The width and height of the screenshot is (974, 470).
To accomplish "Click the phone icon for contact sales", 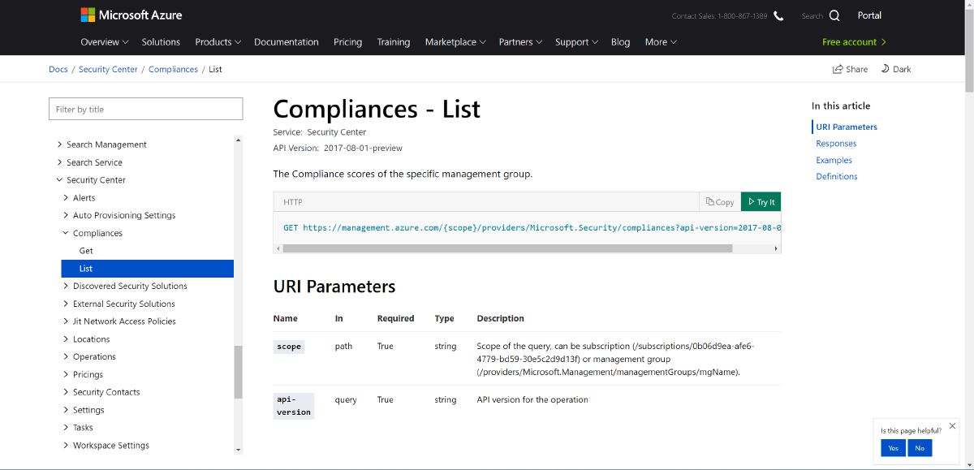I will click(x=778, y=15).
